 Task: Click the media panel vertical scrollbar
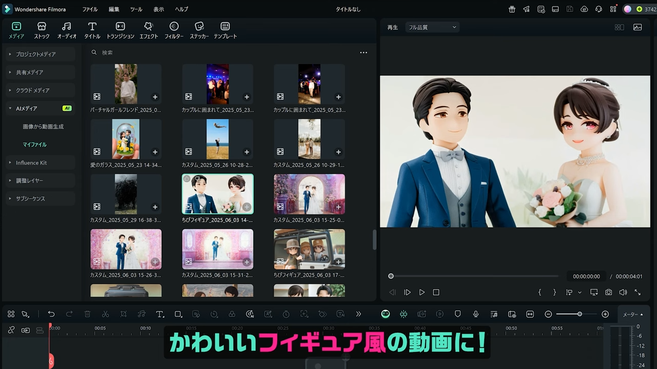(x=374, y=240)
